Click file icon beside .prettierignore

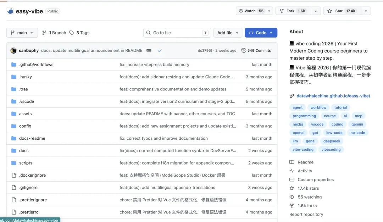pos(14,200)
